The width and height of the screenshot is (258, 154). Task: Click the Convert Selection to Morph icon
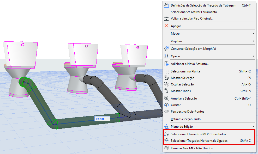[x=166, y=48]
